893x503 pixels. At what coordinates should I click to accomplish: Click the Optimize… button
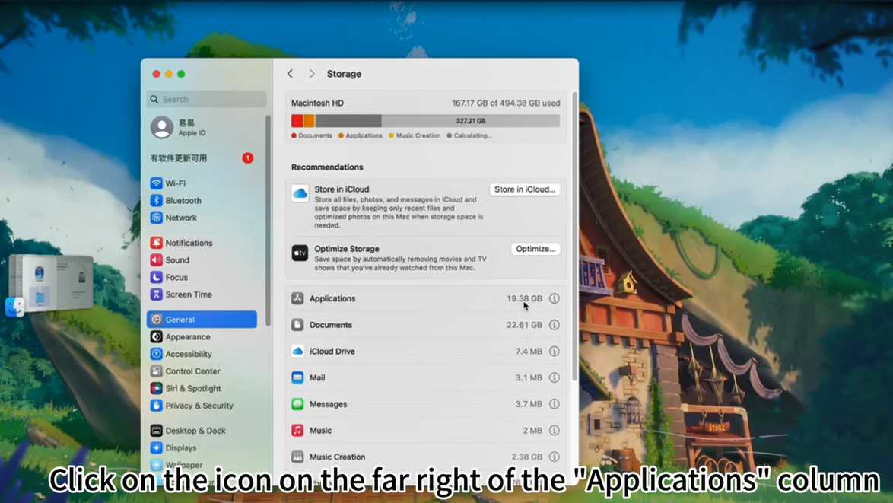[535, 249]
